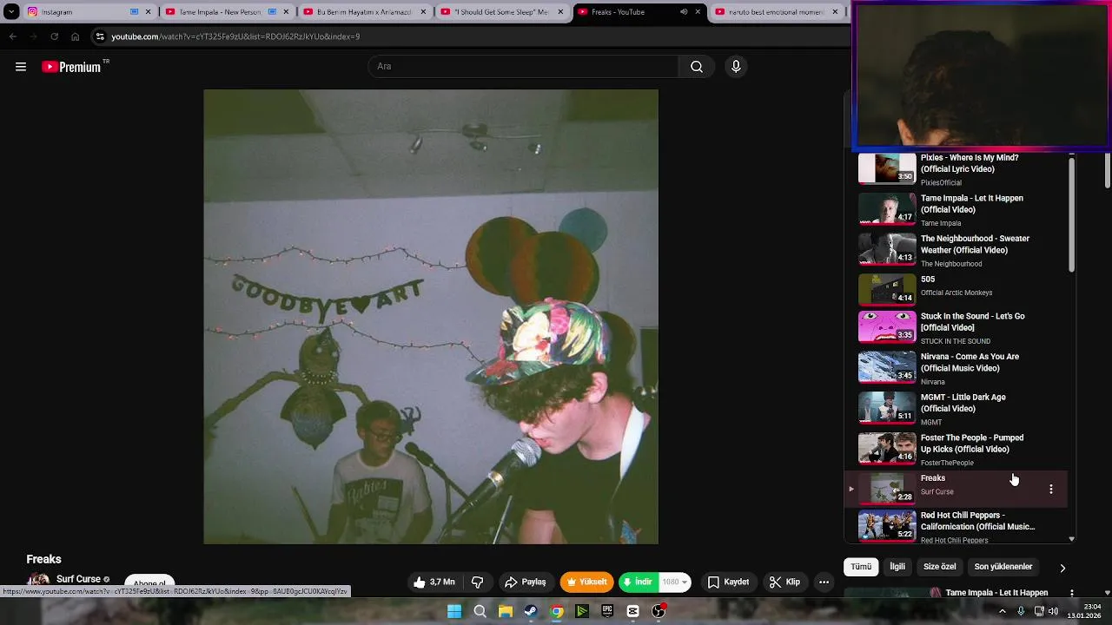The width and height of the screenshot is (1112, 625).
Task: Create a clip with the Klip button
Action: [x=784, y=582]
